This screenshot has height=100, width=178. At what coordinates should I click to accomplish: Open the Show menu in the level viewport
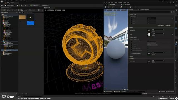(64, 10)
